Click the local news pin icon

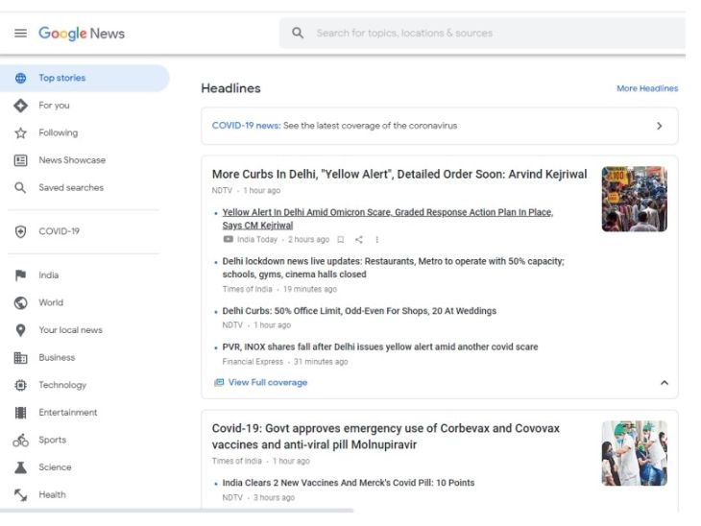pos(20,330)
